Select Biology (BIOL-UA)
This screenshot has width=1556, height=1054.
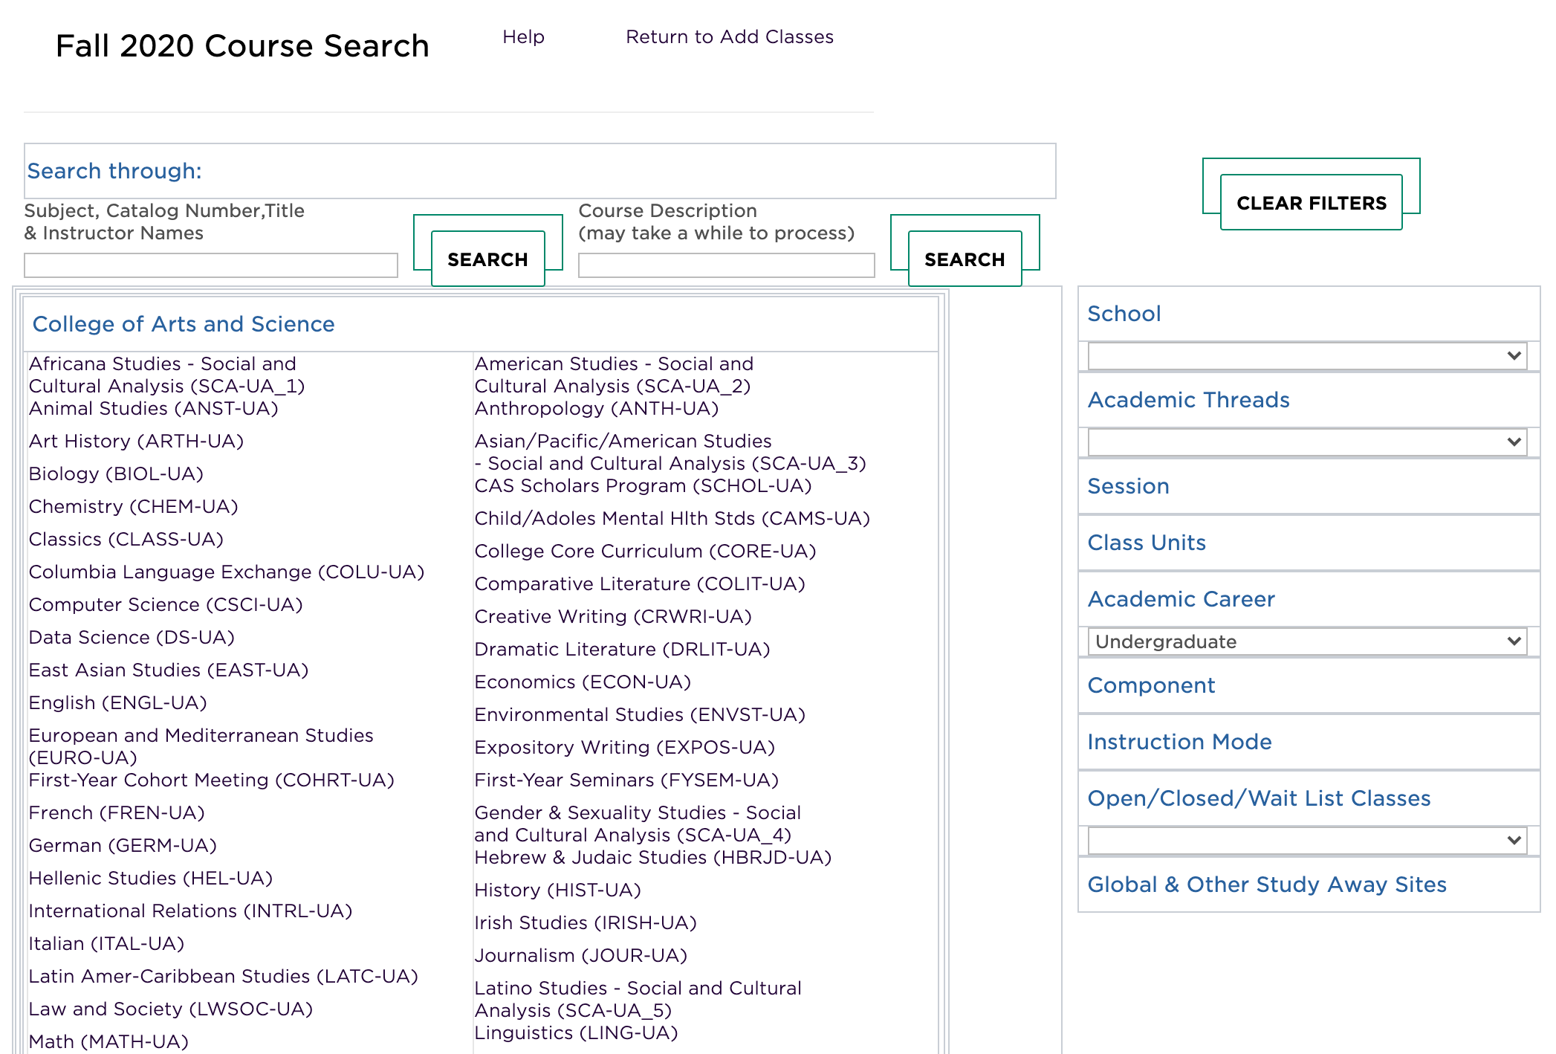116,474
